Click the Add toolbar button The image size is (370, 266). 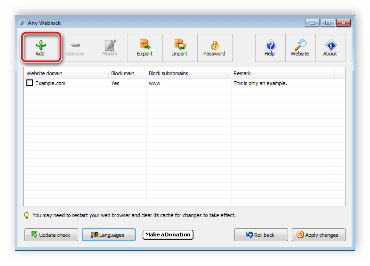click(x=40, y=48)
